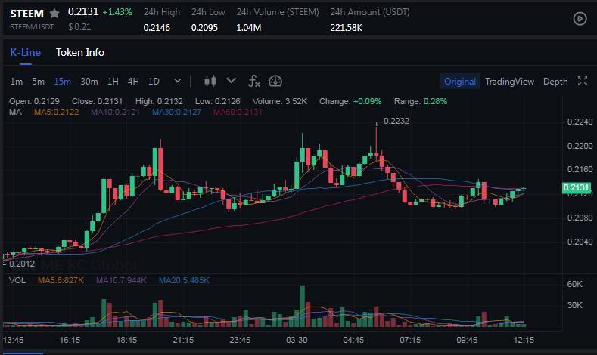Switch to TradingView chart
Viewport: 597px width, 355px height.
click(509, 82)
